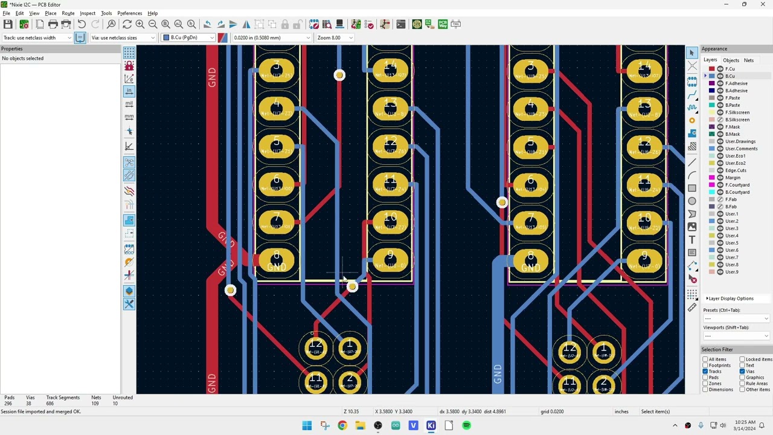This screenshot has height=435, width=773.
Task: Open the Find text tool
Action: point(111,24)
